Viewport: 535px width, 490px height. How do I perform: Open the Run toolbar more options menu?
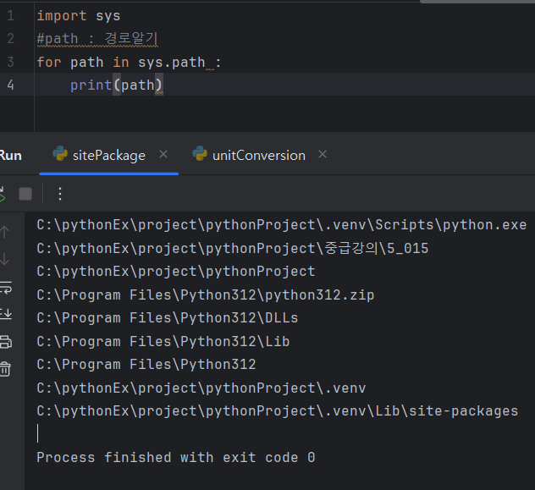59,194
